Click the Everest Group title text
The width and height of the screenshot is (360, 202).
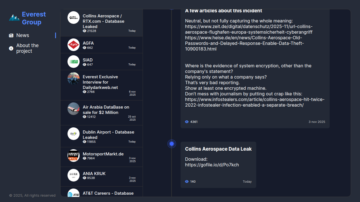34,18
